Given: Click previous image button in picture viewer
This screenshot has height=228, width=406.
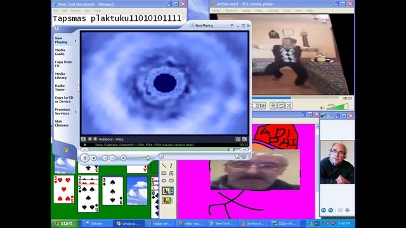Looking at the screenshot, I should tap(324, 210).
